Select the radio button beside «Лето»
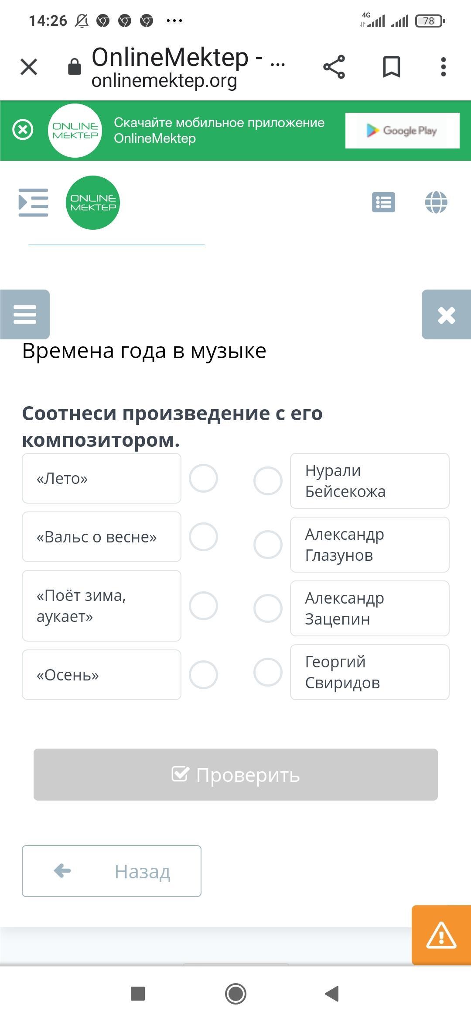471x1022 pixels. coord(203,478)
